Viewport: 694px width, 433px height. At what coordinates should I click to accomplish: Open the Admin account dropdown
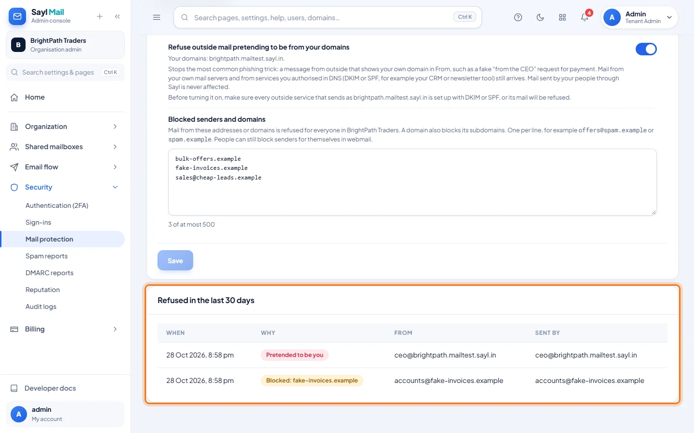(x=640, y=17)
